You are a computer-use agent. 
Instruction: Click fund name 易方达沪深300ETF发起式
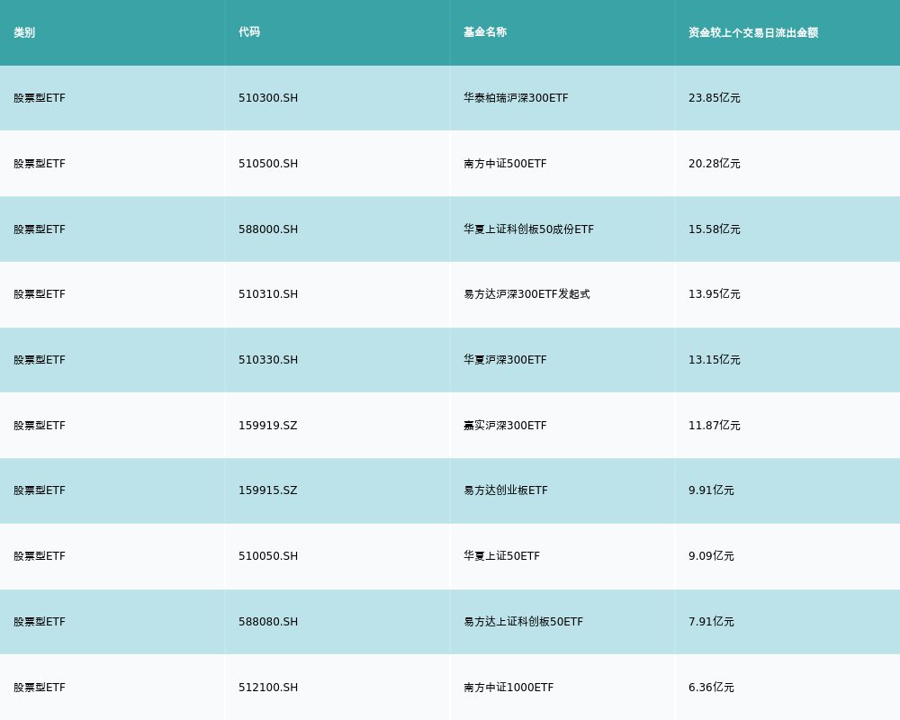[526, 294]
